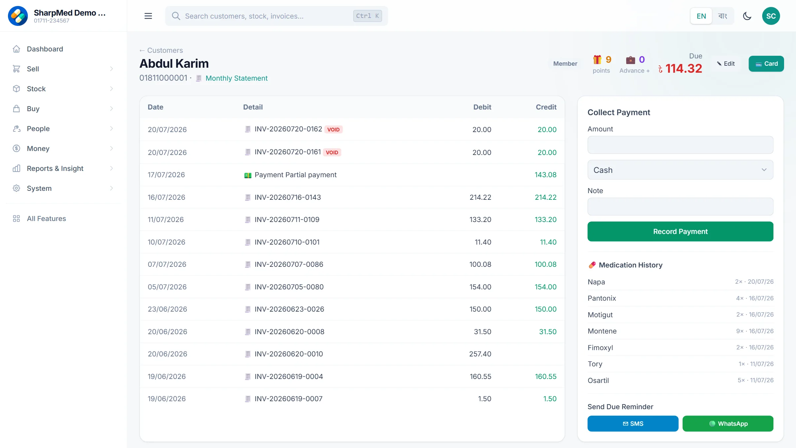The width and height of the screenshot is (796, 448).
Task: Expand Buy submenu chevron
Action: (x=111, y=109)
